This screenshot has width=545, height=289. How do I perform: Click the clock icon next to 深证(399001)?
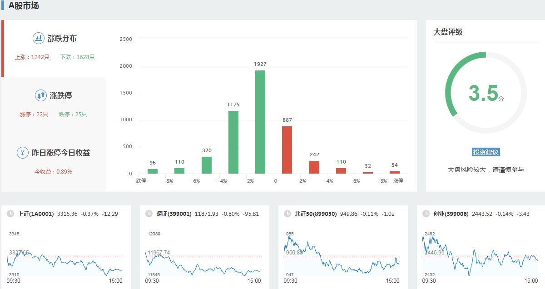coord(149,214)
